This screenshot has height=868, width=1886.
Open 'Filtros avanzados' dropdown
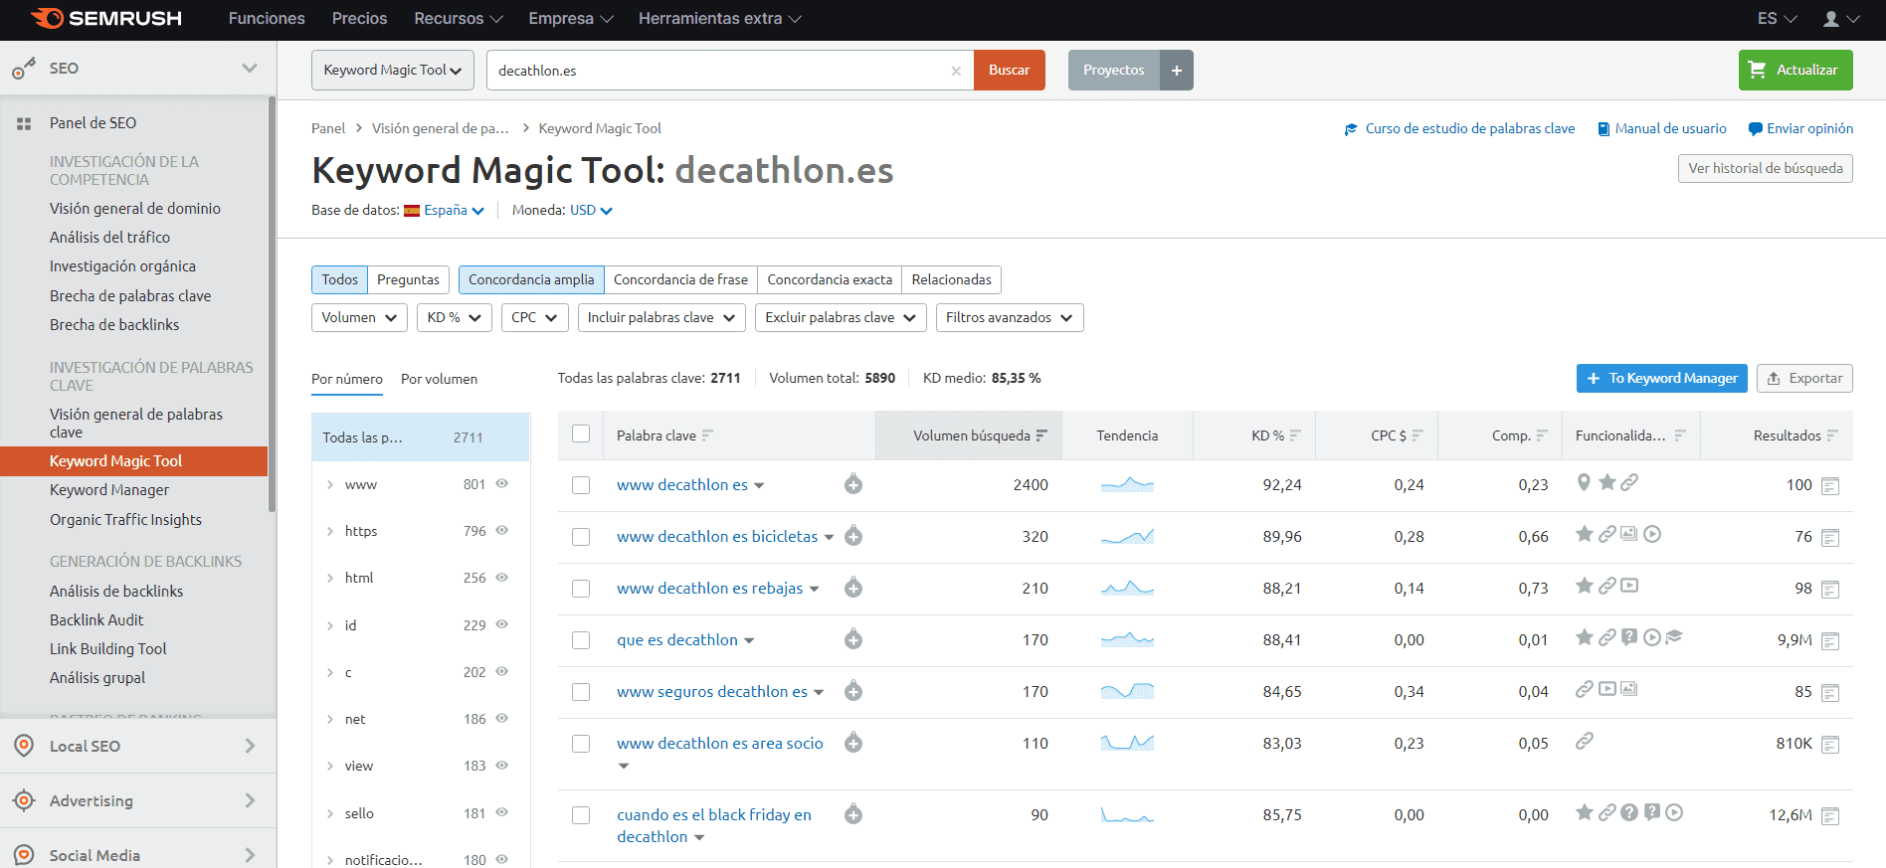pyautogui.click(x=1010, y=317)
